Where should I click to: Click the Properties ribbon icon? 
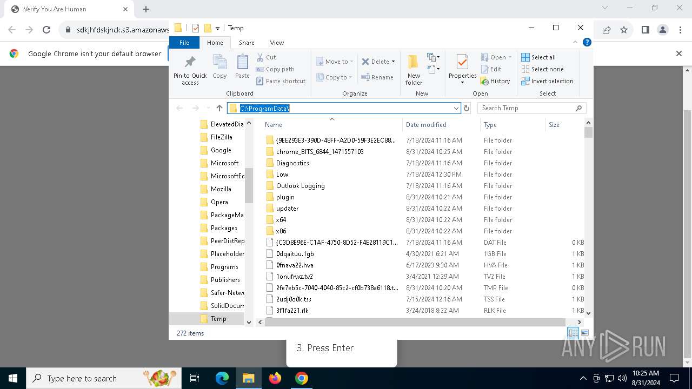click(462, 70)
